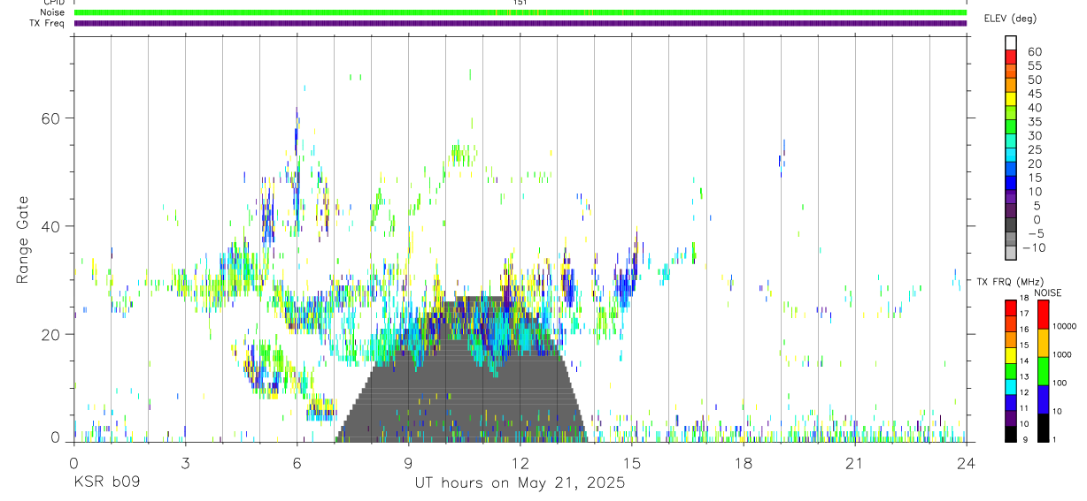The width and height of the screenshot is (1087, 501).
Task: Click the '24' hour tick on time axis
Action: [966, 462]
